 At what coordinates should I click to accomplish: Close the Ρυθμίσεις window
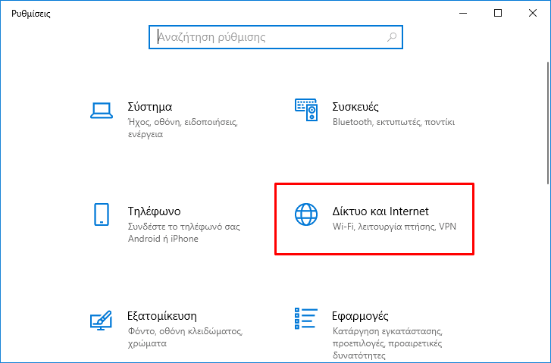pyautogui.click(x=533, y=14)
